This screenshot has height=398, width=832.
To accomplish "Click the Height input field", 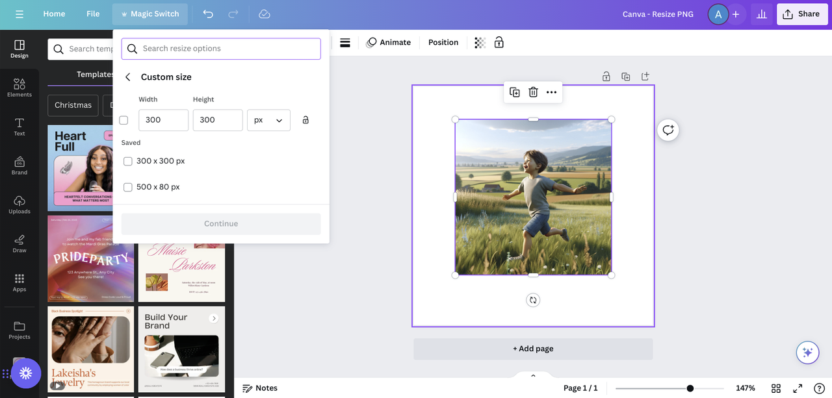I will coord(218,120).
